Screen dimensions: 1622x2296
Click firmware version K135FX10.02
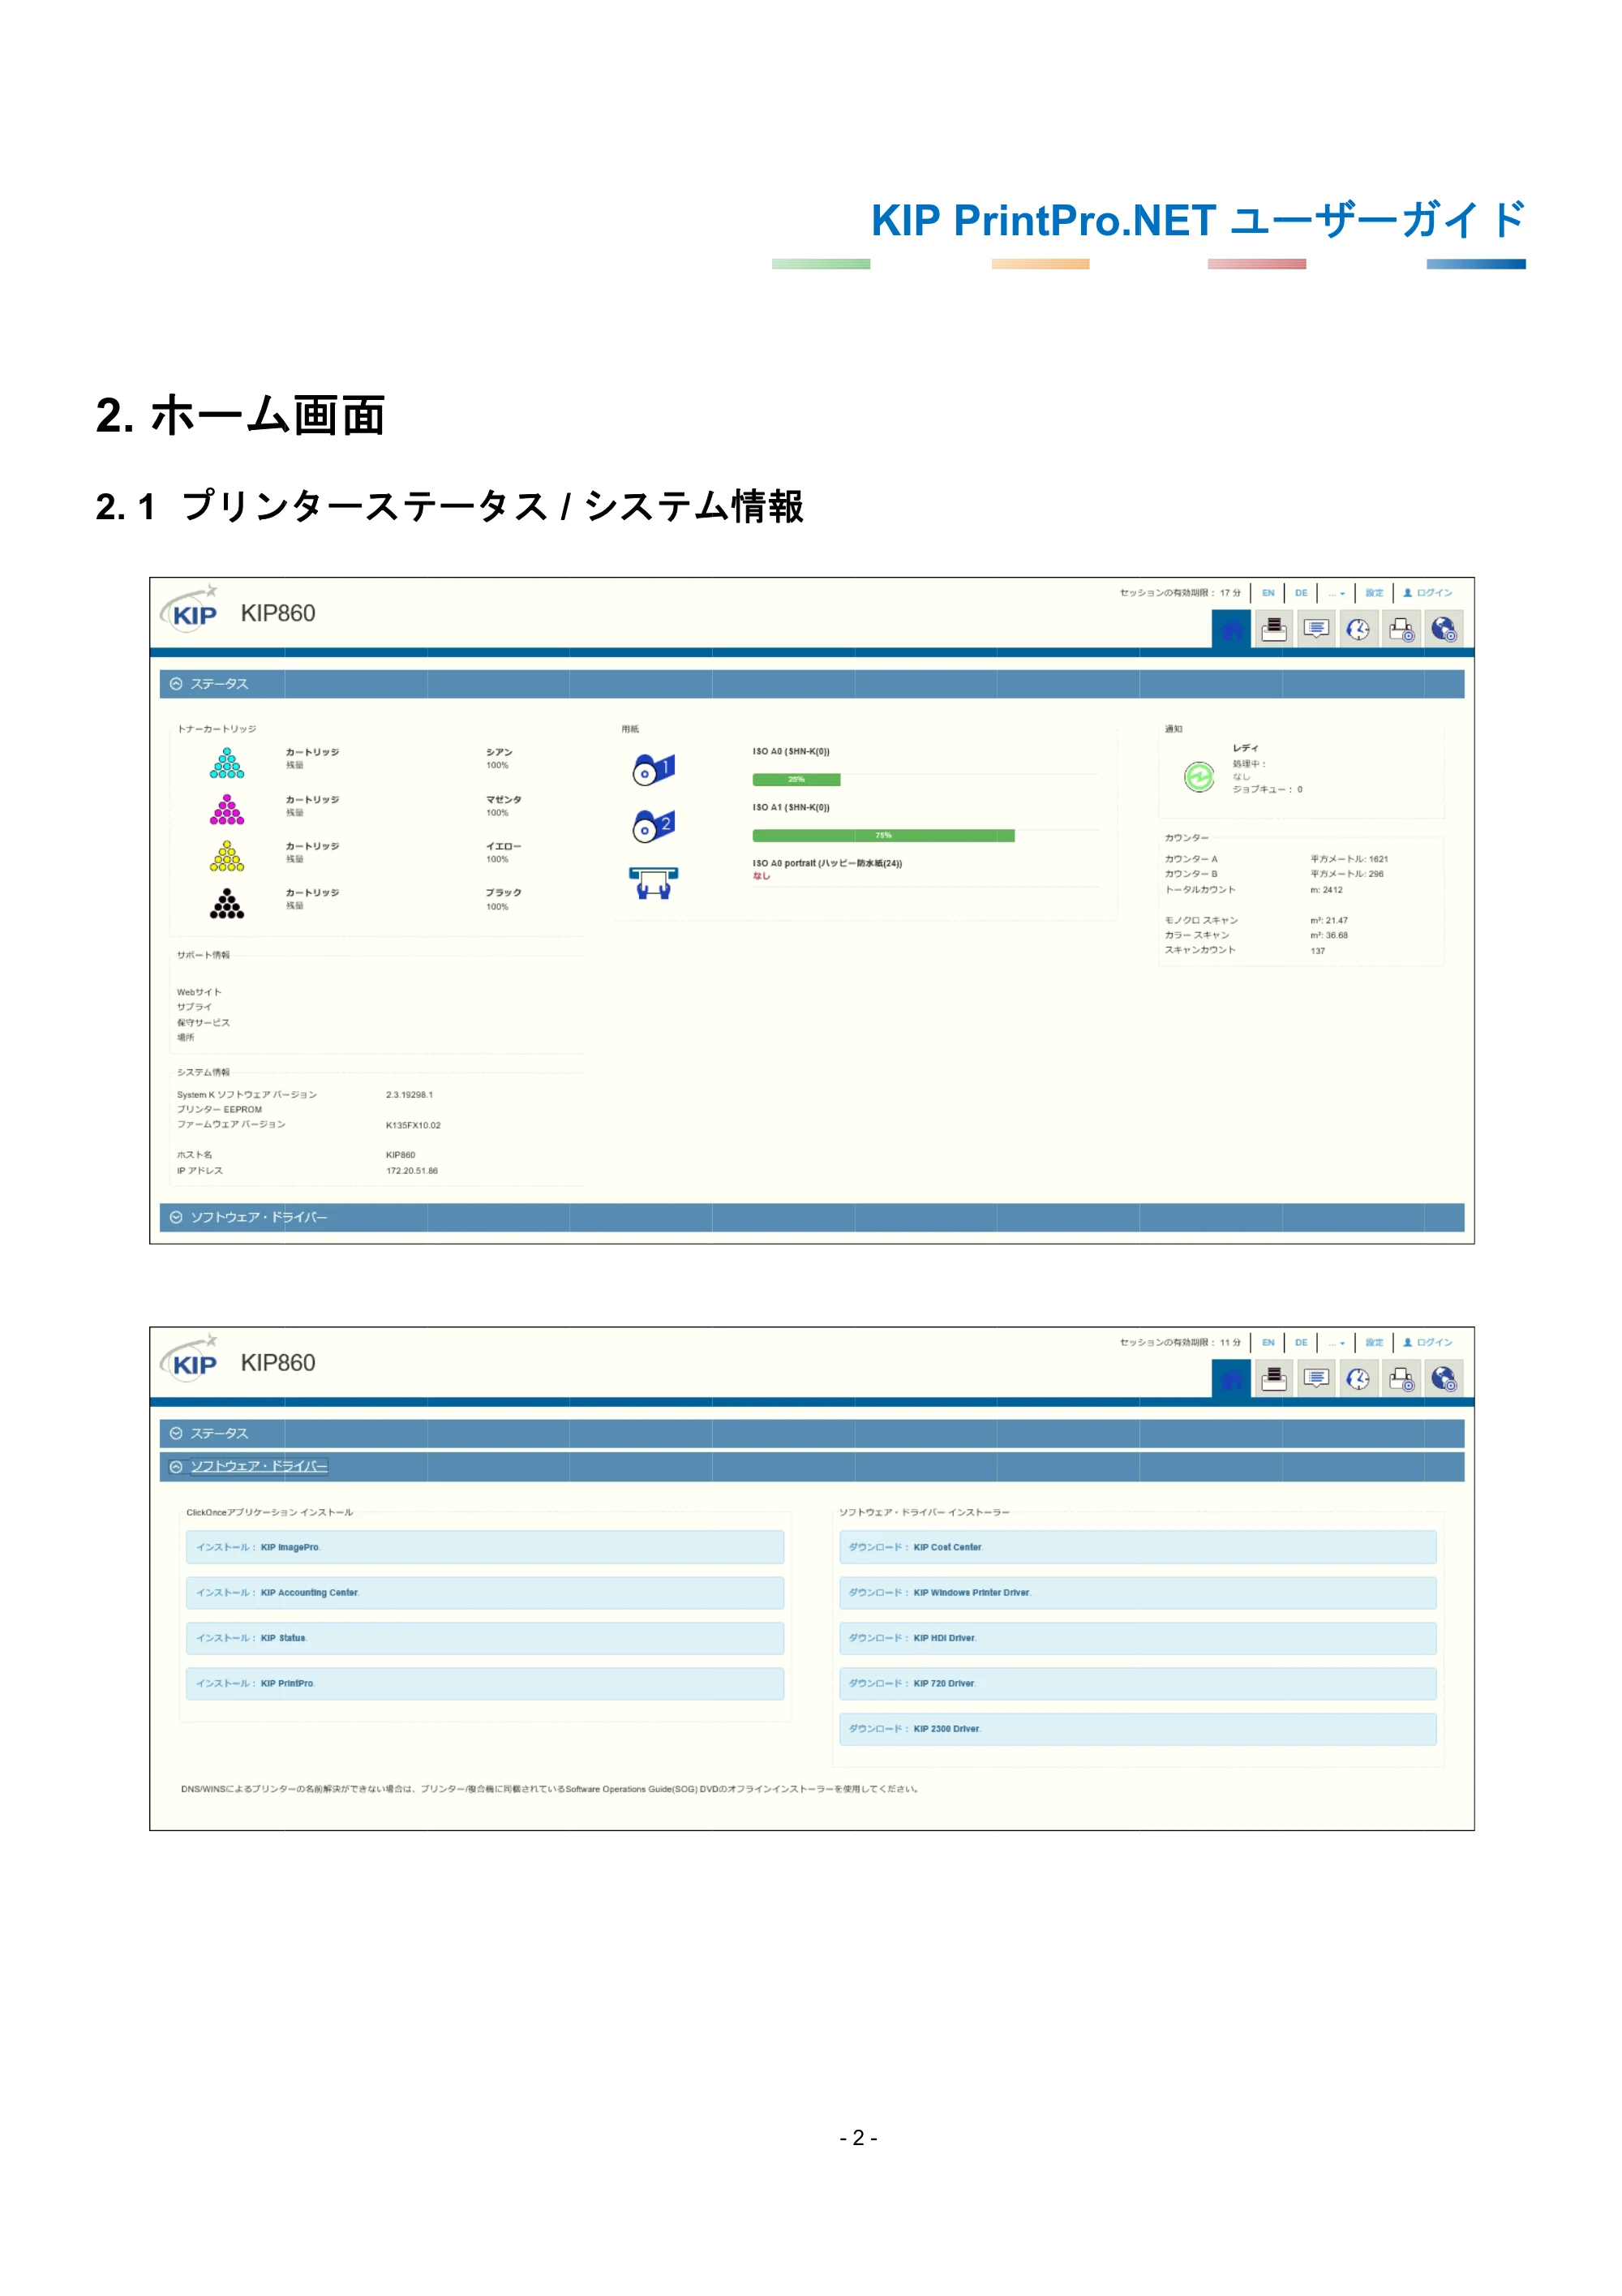click(413, 1126)
